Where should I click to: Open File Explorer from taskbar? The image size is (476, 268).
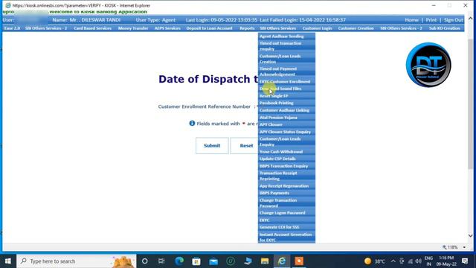[265, 261]
